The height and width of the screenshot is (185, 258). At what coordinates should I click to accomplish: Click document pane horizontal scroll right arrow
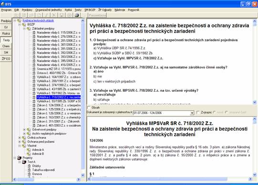coord(250,179)
